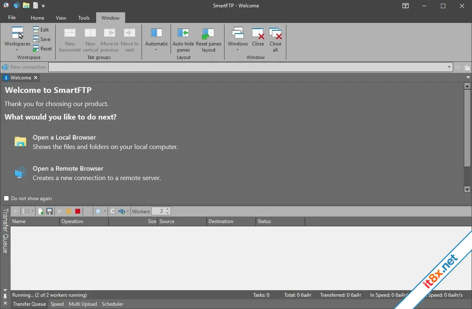Check Do not show again
This screenshot has width=472, height=309.
(6, 198)
